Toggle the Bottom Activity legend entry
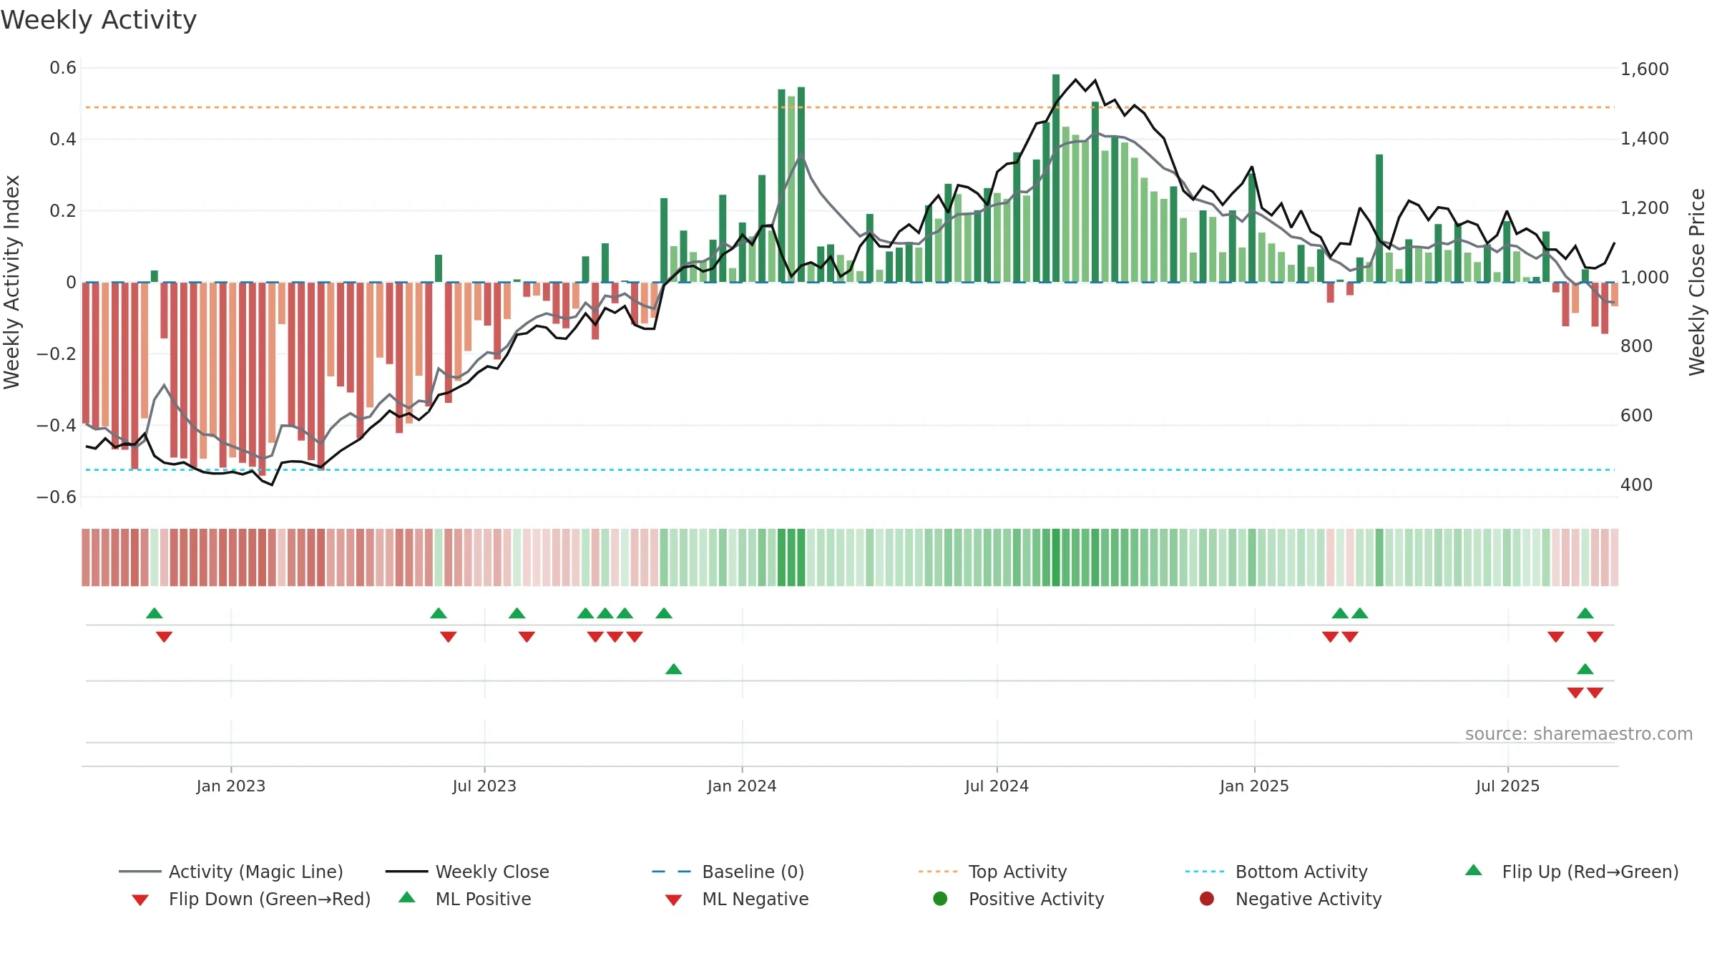The width and height of the screenshot is (1717, 966). tap(1276, 872)
